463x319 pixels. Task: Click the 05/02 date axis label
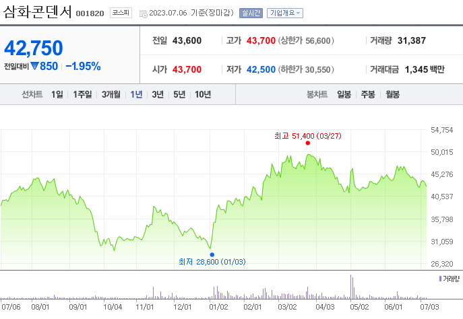tap(359, 307)
